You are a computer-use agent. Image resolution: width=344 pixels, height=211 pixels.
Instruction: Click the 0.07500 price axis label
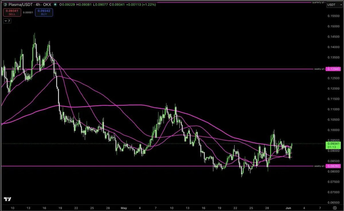[333, 182]
